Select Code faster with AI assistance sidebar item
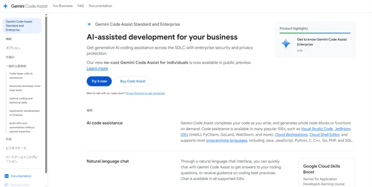The height and width of the screenshot is (187, 372). tap(21, 76)
